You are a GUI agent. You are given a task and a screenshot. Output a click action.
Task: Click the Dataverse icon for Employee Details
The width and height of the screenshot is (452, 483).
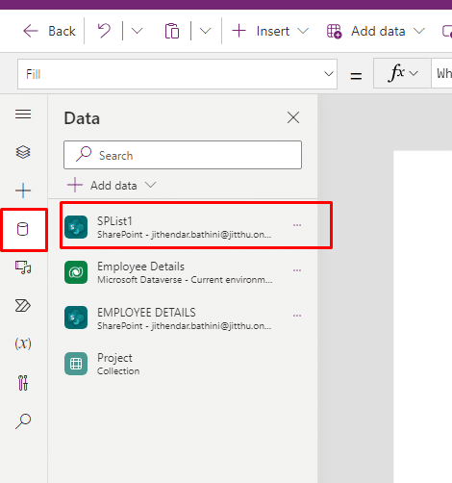tap(76, 272)
